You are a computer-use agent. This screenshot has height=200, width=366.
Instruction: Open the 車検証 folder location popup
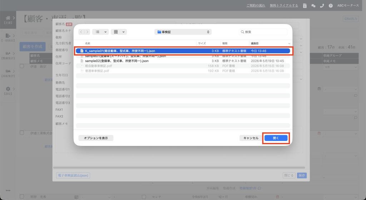pyautogui.click(x=183, y=32)
